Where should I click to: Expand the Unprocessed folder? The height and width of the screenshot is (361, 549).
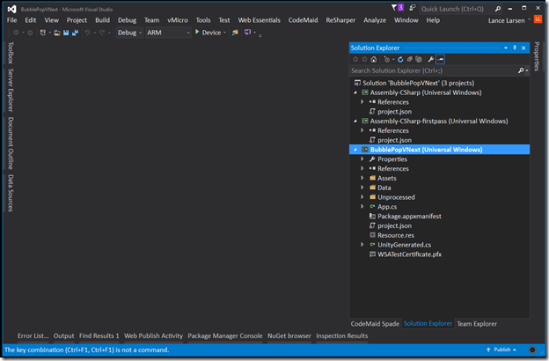(362, 197)
